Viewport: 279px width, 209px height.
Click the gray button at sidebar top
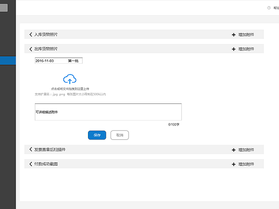pos(4,8)
